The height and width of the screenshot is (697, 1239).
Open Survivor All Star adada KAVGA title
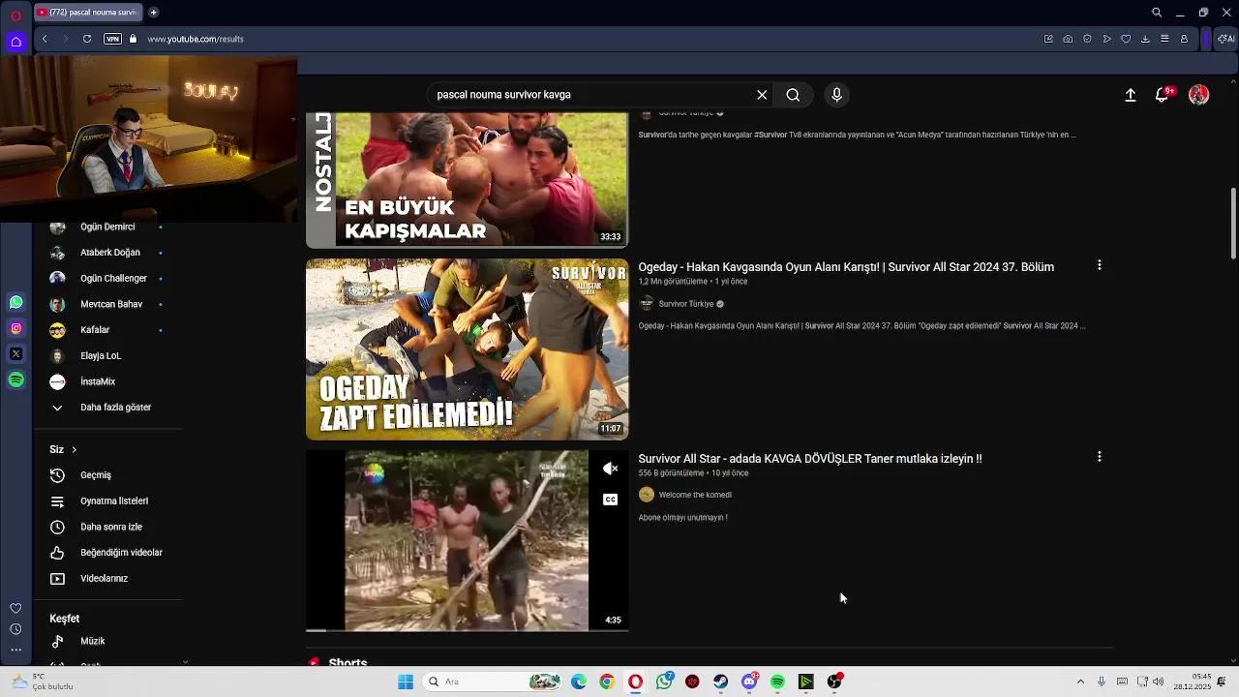coord(810,459)
